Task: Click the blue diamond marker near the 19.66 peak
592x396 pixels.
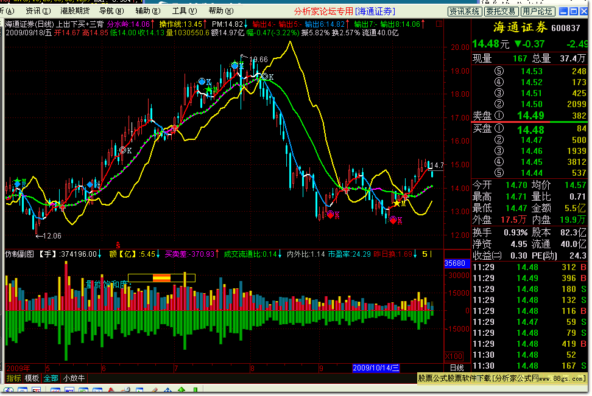Action: [235, 66]
